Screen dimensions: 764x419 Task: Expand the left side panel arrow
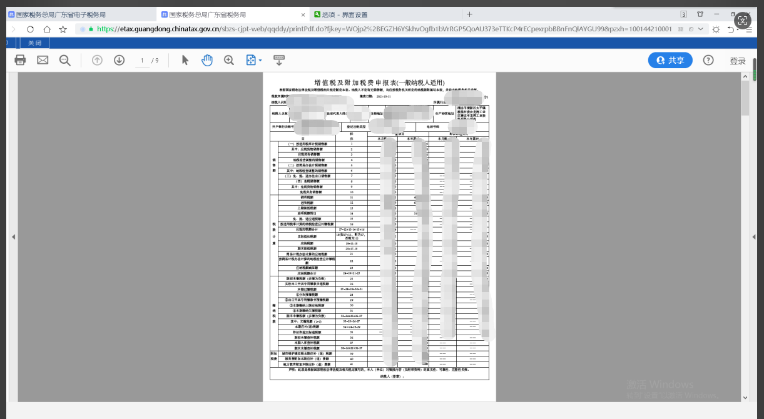[12, 237]
